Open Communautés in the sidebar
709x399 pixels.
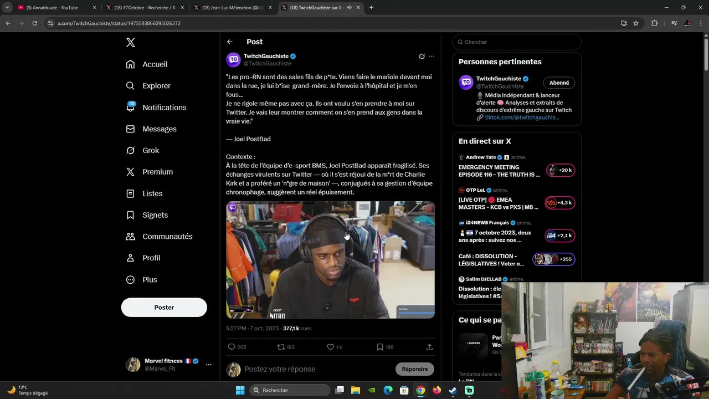point(160,237)
